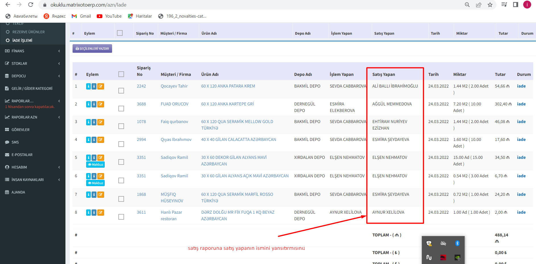Viewport: 536px width, 264px height.
Task: Open Bluetooth icon in the system tray popup
Action: pos(457,243)
